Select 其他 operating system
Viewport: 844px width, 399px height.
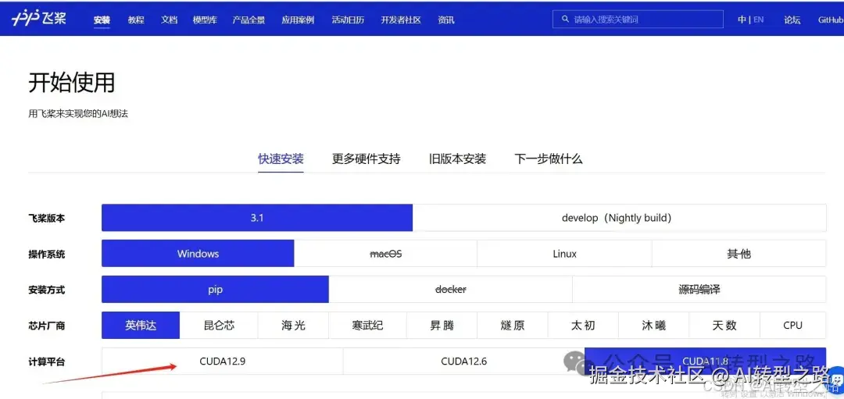click(x=739, y=254)
